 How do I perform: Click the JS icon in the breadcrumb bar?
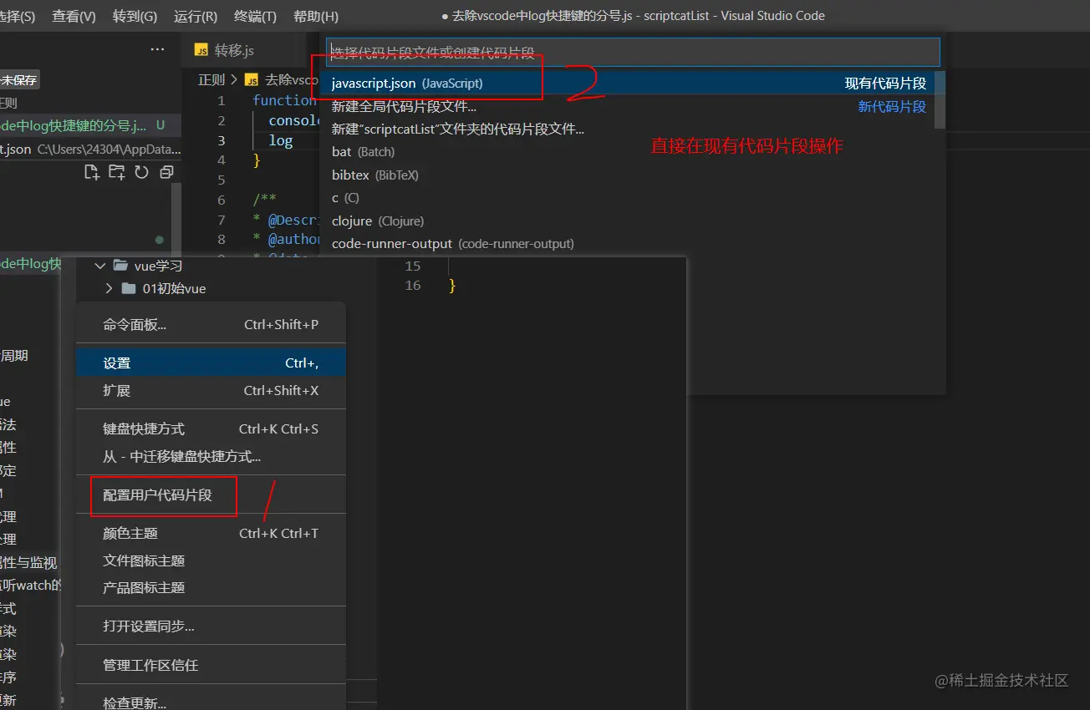(x=251, y=80)
